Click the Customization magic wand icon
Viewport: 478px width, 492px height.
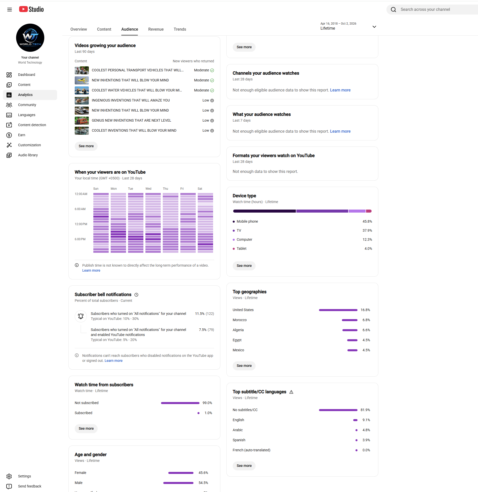click(x=9, y=145)
